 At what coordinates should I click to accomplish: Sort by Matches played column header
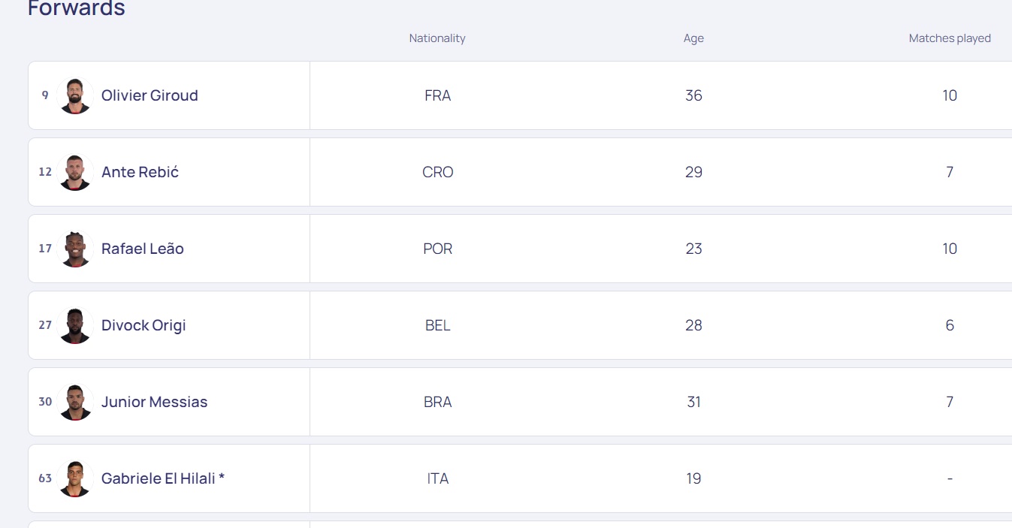point(950,38)
